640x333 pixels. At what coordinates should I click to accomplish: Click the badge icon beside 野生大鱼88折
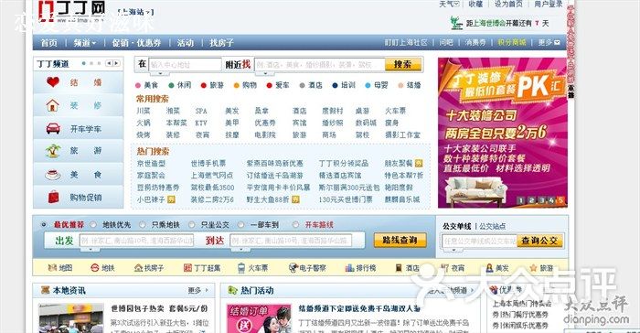coord(295,199)
